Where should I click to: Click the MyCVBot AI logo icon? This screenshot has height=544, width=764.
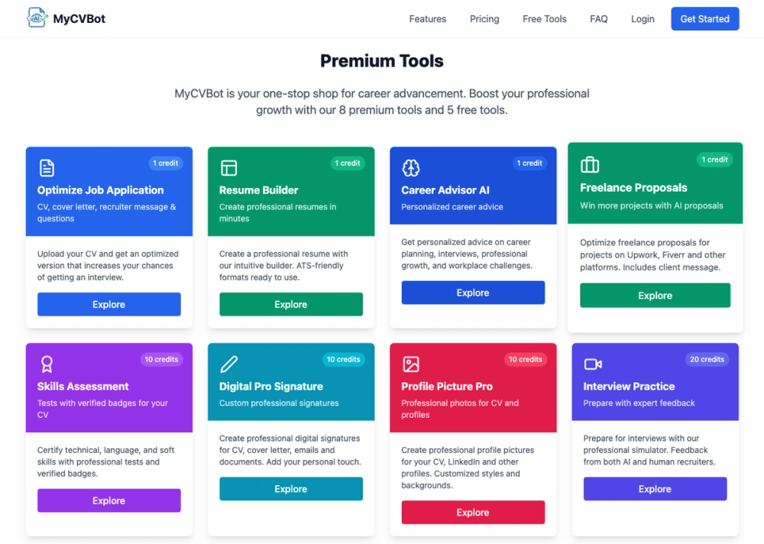click(37, 18)
